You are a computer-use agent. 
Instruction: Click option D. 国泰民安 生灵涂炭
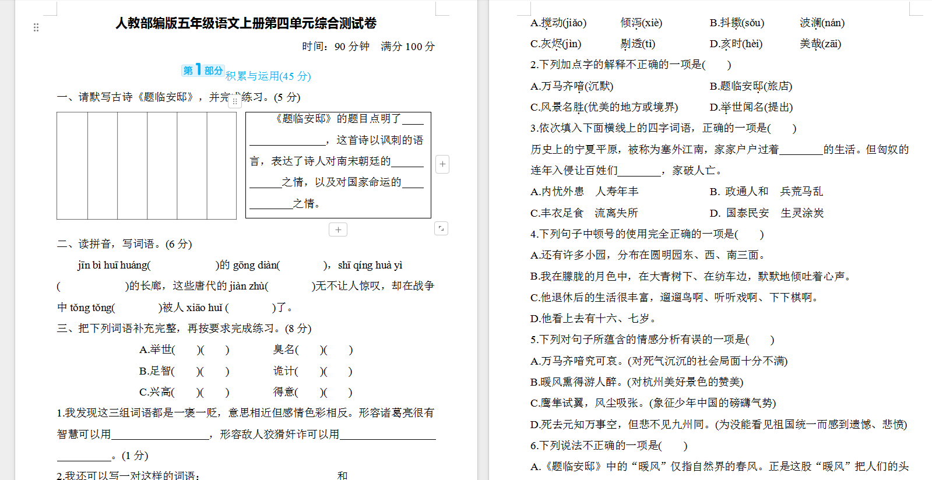click(767, 213)
